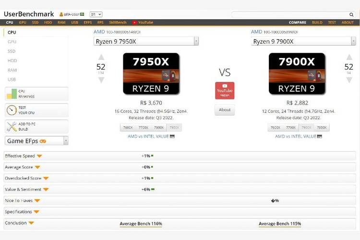360x240 pixels.
Task: Click the Add to PC Build tools icon
Action: click(x=12, y=127)
